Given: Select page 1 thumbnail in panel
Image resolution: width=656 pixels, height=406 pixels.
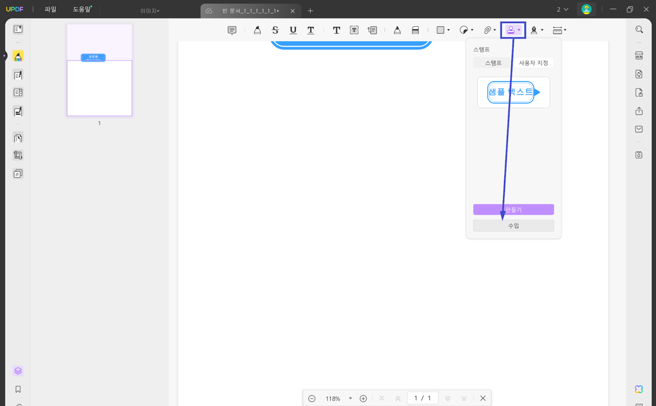Looking at the screenshot, I should (100, 70).
